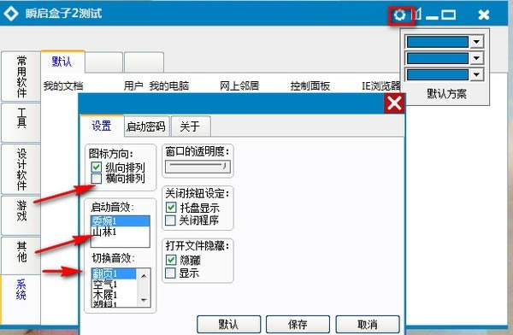Expand the third color dropdown arrow
The image size is (513, 335).
(476, 74)
